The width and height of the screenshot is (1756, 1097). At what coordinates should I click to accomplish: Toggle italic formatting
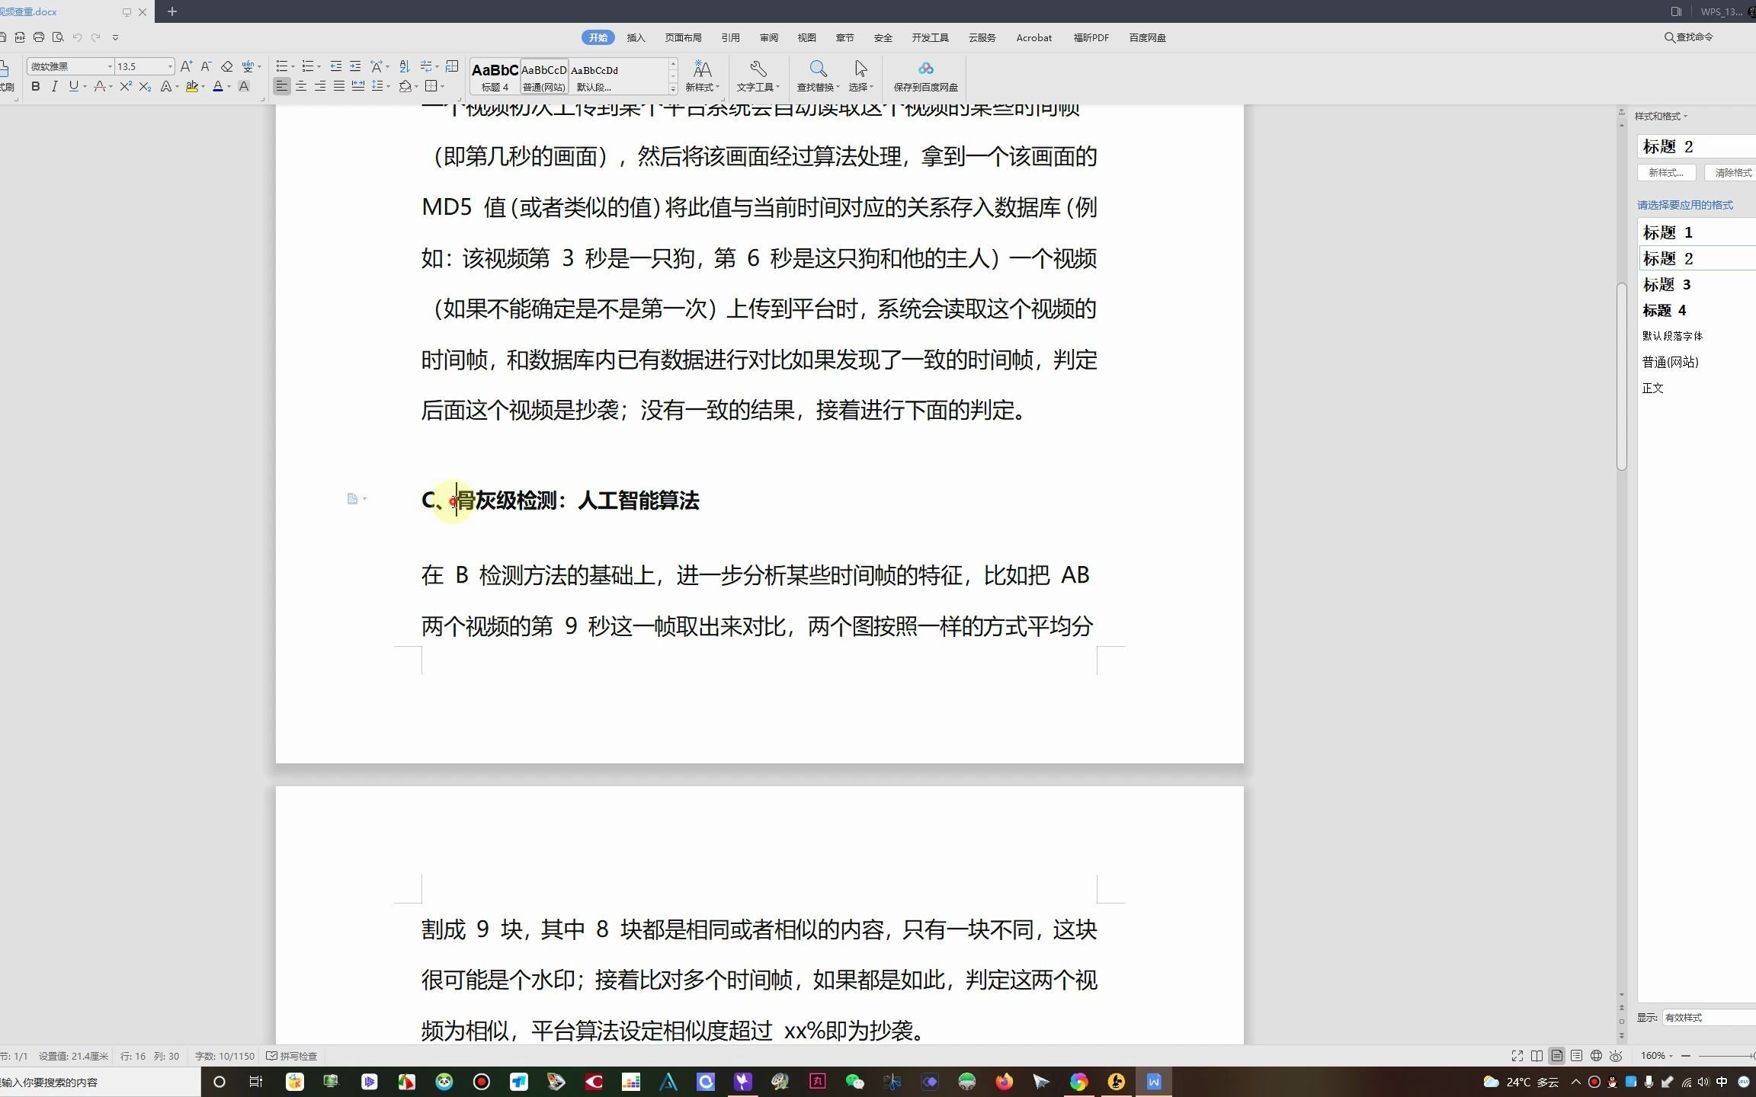coord(54,87)
